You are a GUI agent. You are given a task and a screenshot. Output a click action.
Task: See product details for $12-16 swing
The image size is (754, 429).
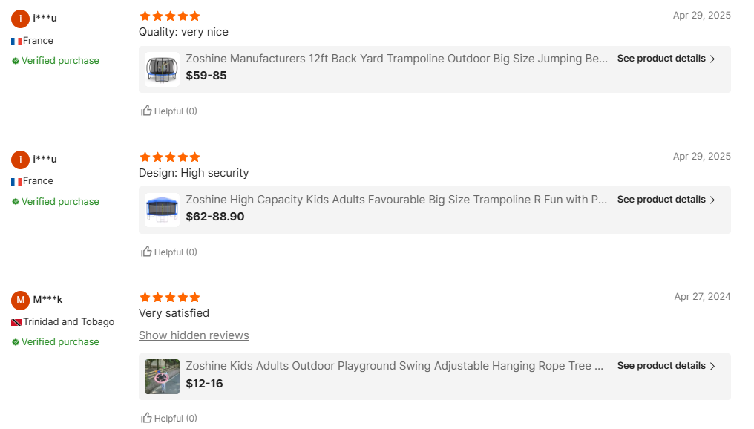[x=666, y=366]
